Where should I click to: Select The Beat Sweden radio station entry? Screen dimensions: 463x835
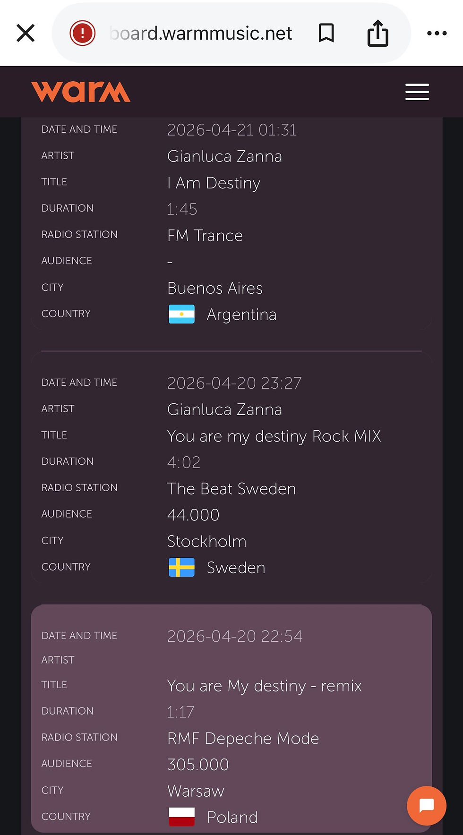(x=231, y=488)
